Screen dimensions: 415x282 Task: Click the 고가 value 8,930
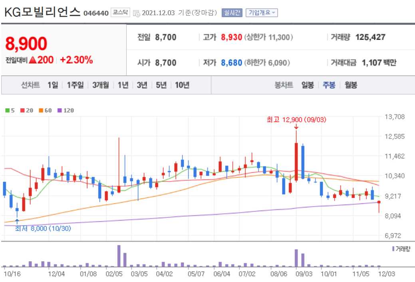coord(232,37)
